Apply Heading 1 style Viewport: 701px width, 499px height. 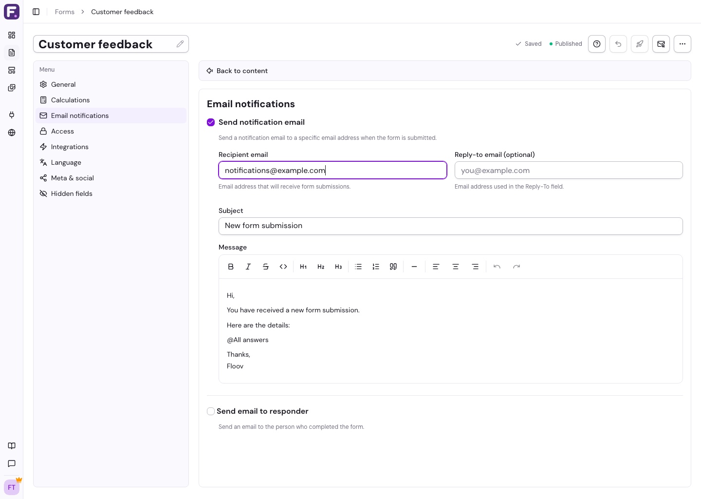[303, 267]
